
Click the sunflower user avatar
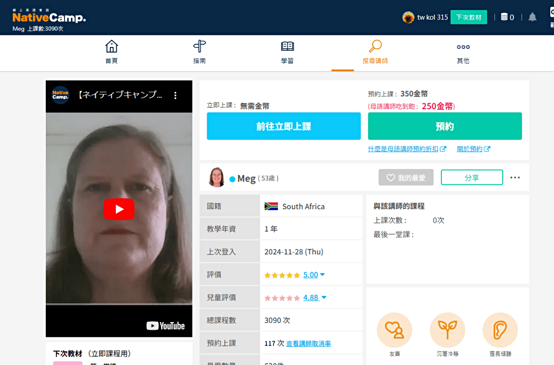click(x=408, y=18)
